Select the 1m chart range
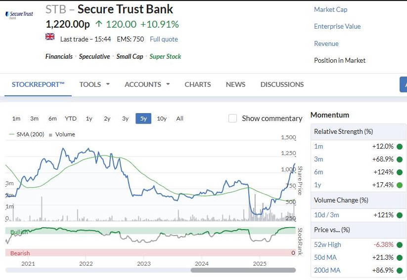The height and width of the screenshot is (280, 407). [16, 119]
